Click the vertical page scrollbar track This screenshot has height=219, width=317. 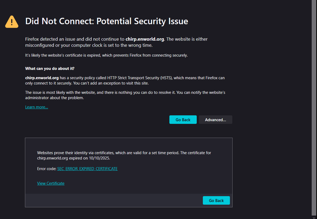pos(314,106)
